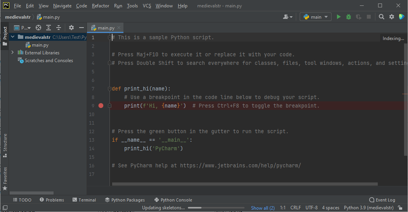The height and width of the screenshot is (212, 408).
Task: Open the Favorites side tool window
Action: (x=5, y=179)
